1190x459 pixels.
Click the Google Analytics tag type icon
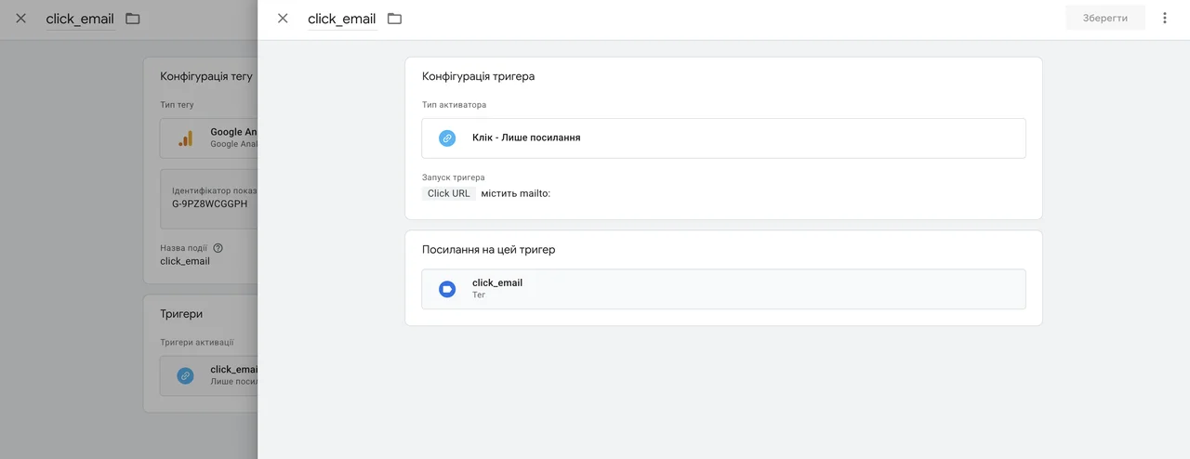[186, 138]
